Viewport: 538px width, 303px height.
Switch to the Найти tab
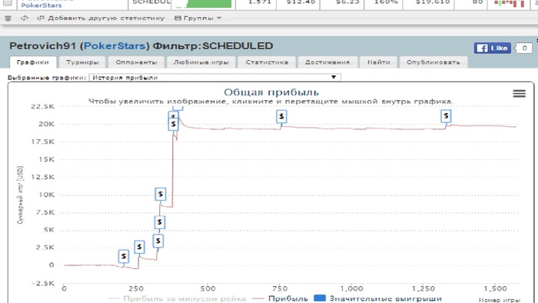tap(378, 62)
